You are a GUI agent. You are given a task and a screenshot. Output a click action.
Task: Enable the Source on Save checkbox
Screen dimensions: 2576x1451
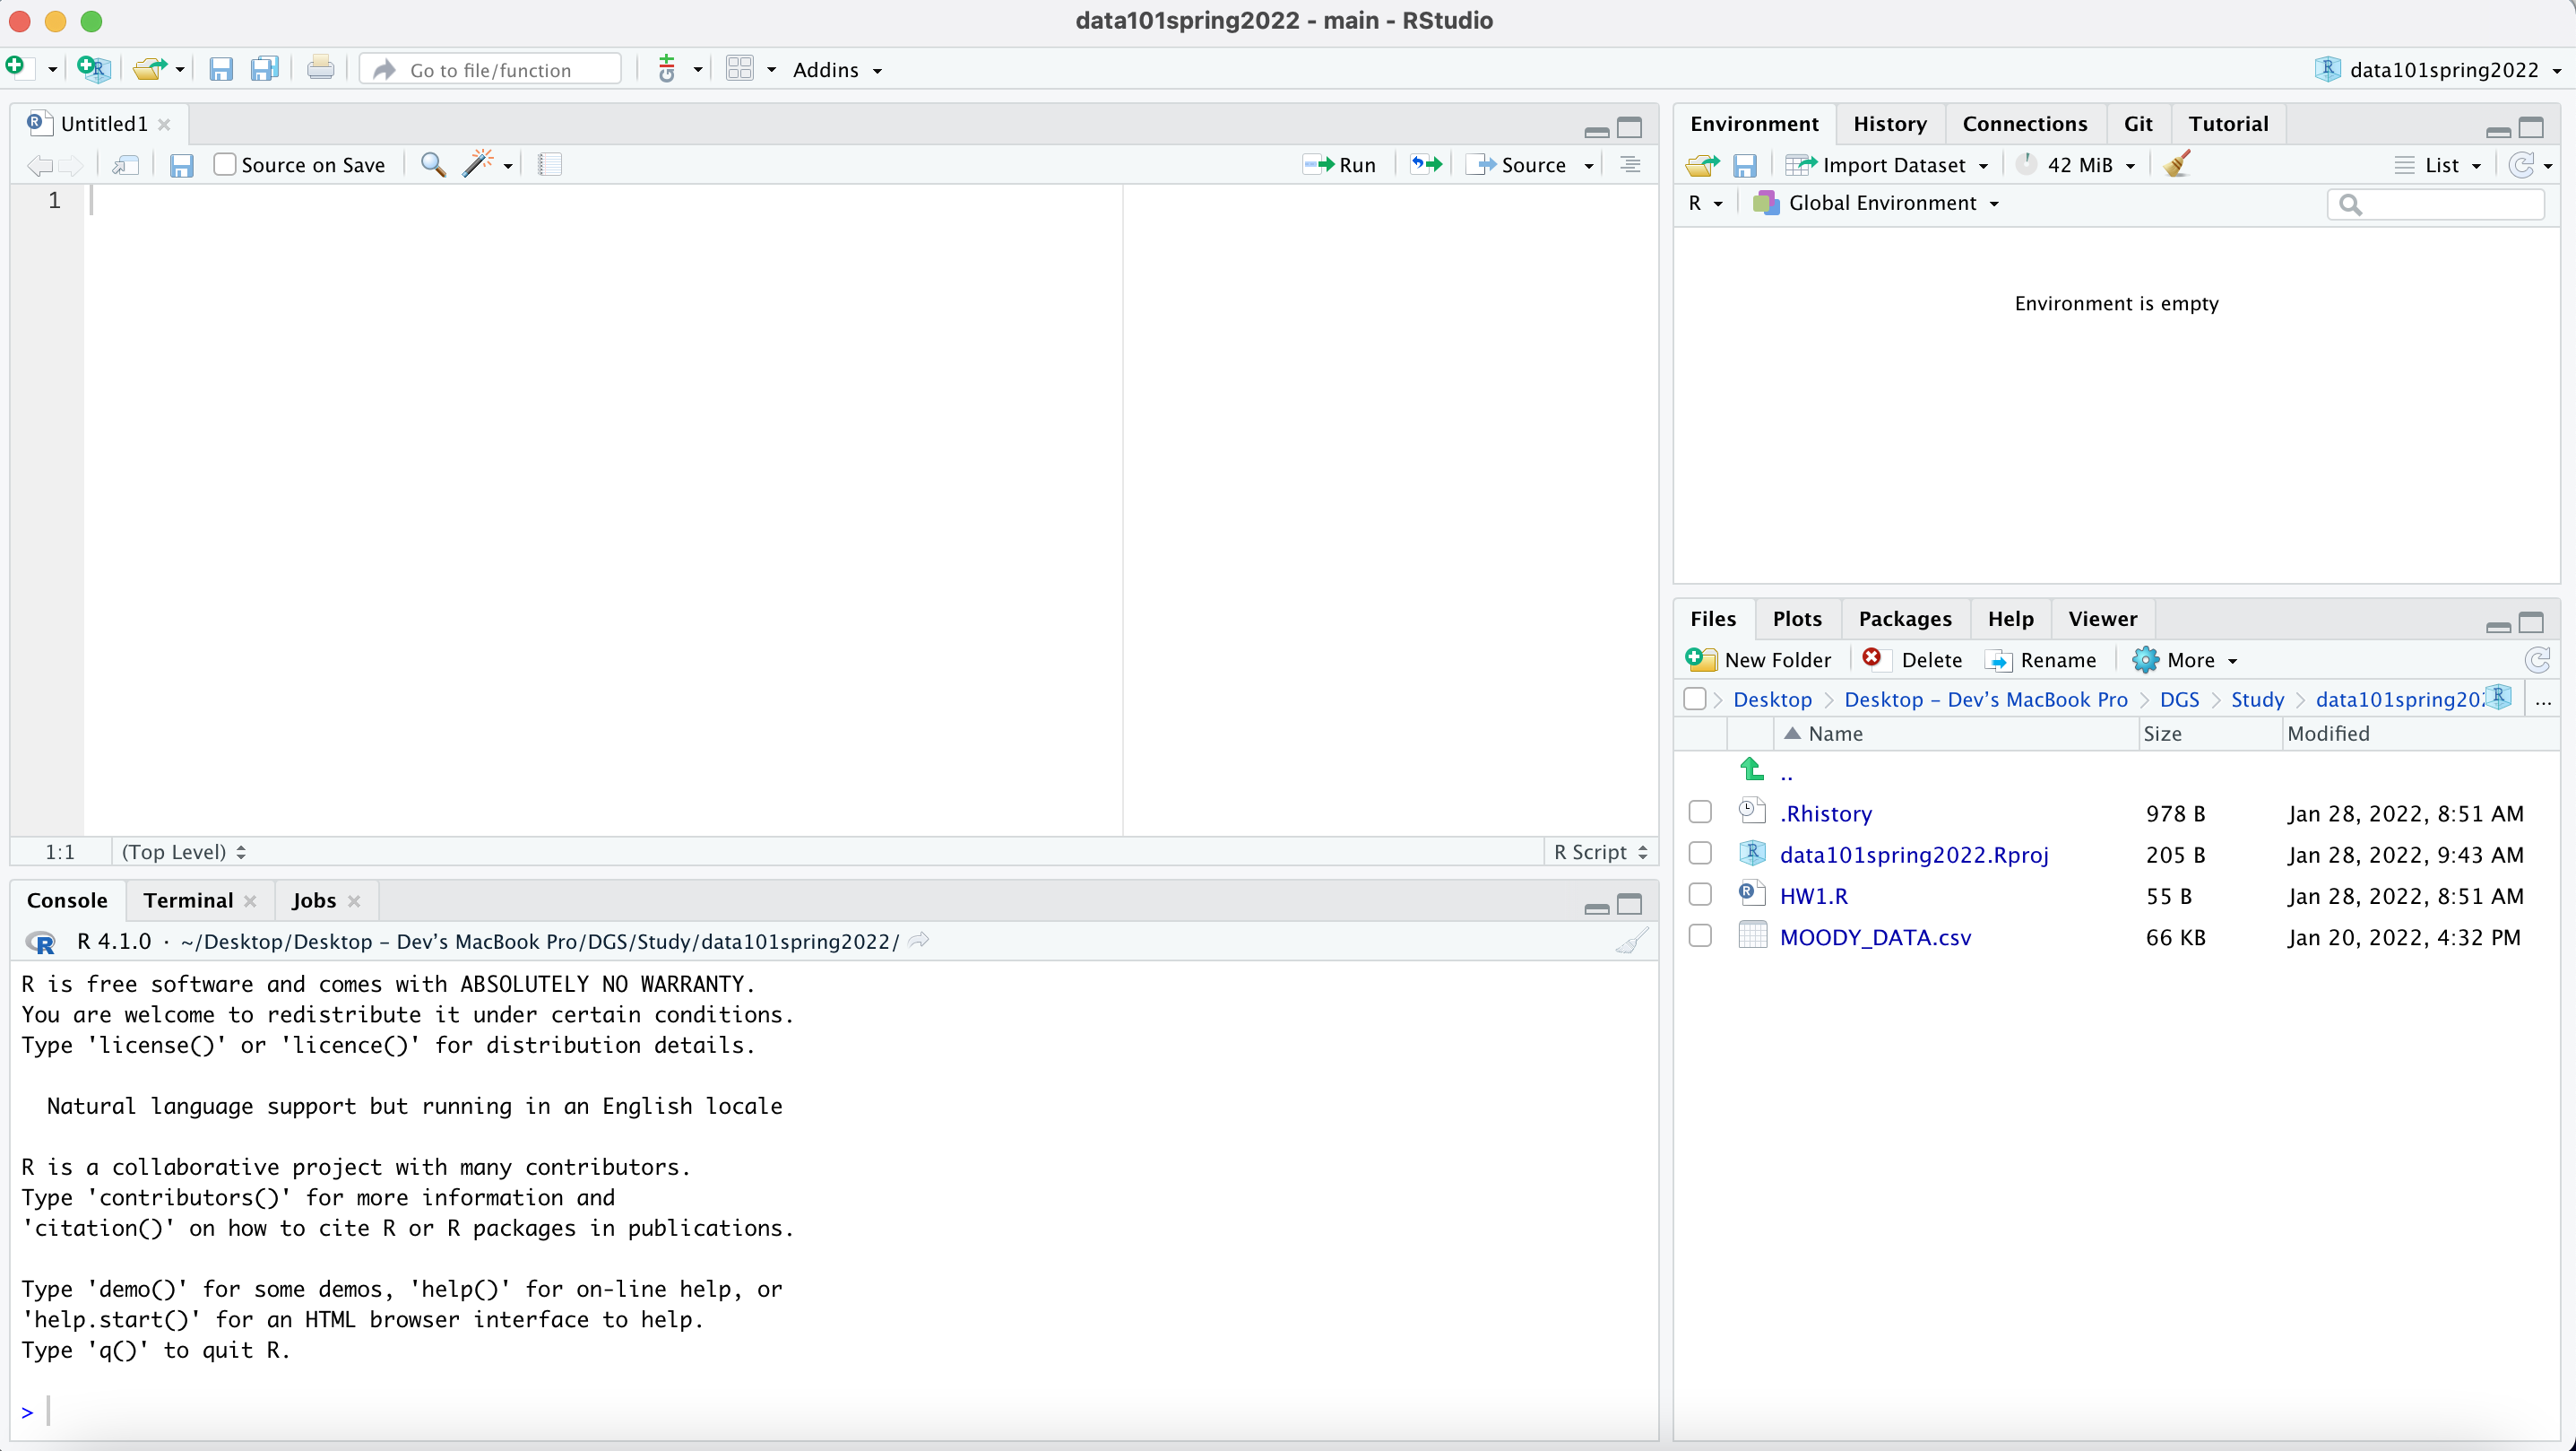point(225,164)
